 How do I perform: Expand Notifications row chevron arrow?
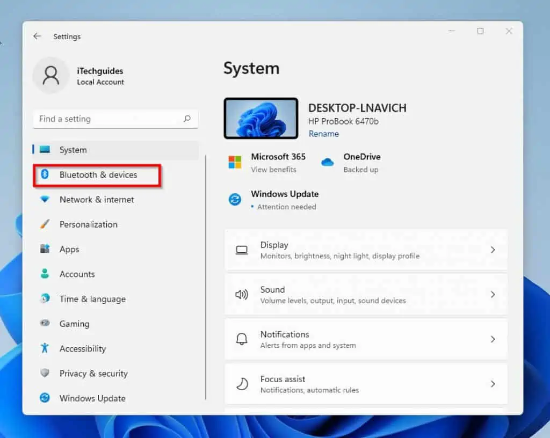click(x=493, y=339)
